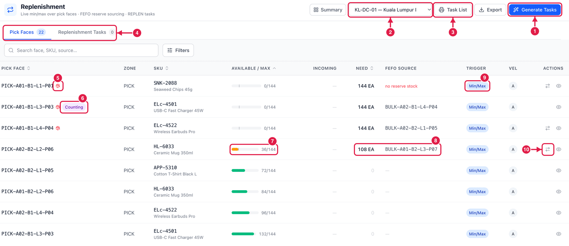This screenshot has height=246, width=569.
Task: Focus the Search face, SKU, source field
Action: (81, 50)
